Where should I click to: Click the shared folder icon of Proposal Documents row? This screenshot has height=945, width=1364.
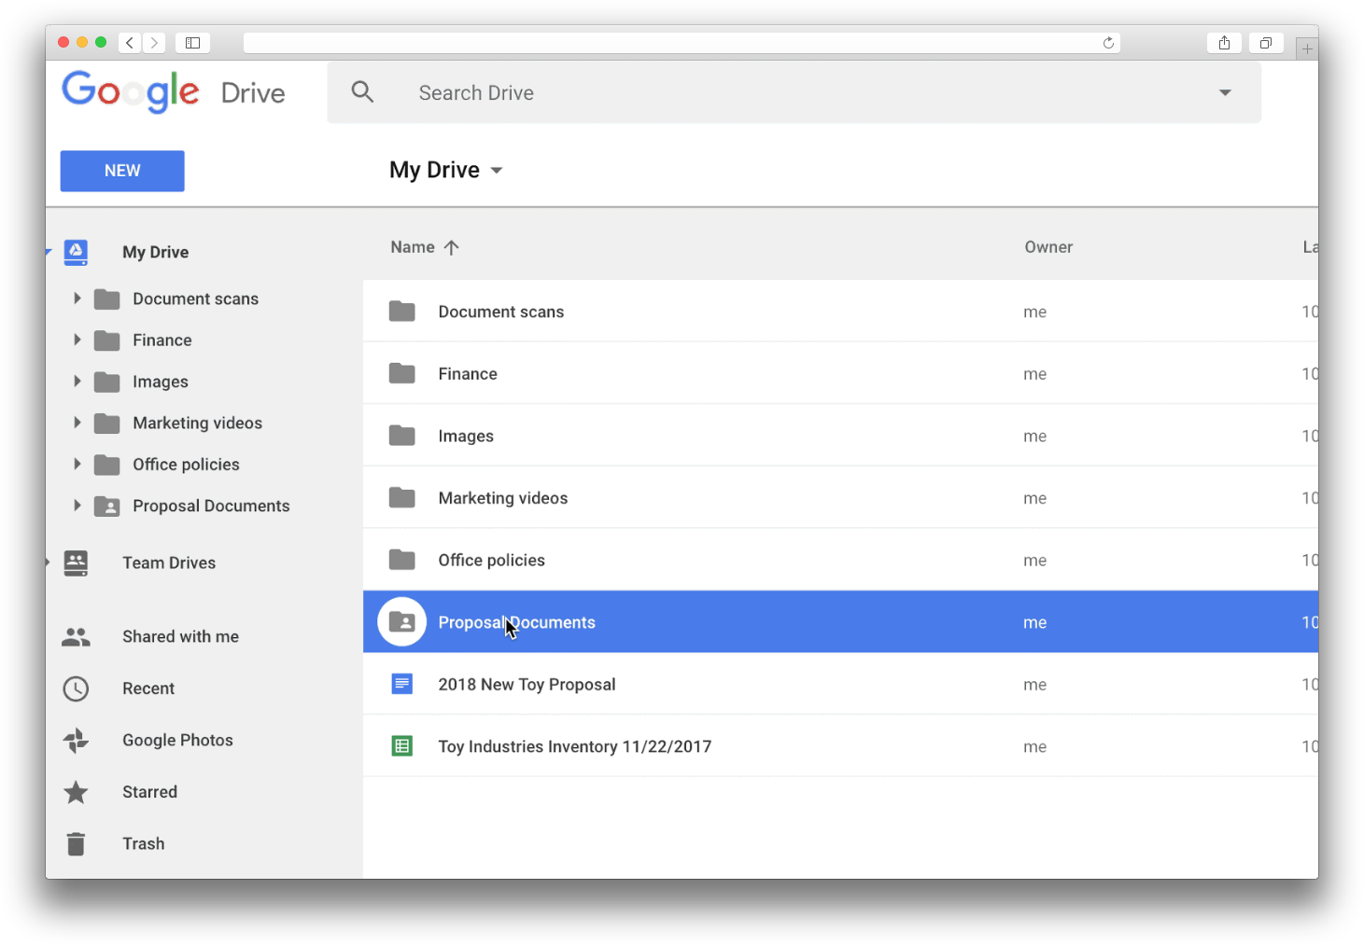[x=401, y=621]
